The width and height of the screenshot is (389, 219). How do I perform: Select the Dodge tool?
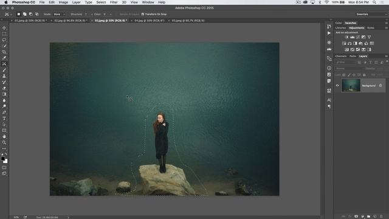pos(4,106)
